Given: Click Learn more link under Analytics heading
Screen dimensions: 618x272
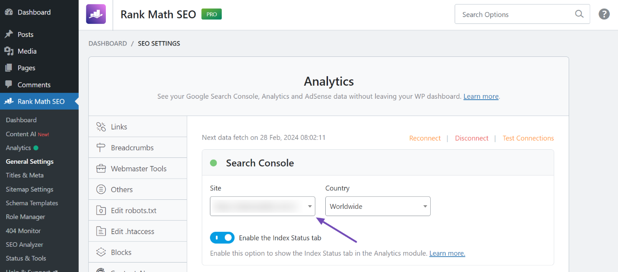Looking at the screenshot, I should (481, 97).
